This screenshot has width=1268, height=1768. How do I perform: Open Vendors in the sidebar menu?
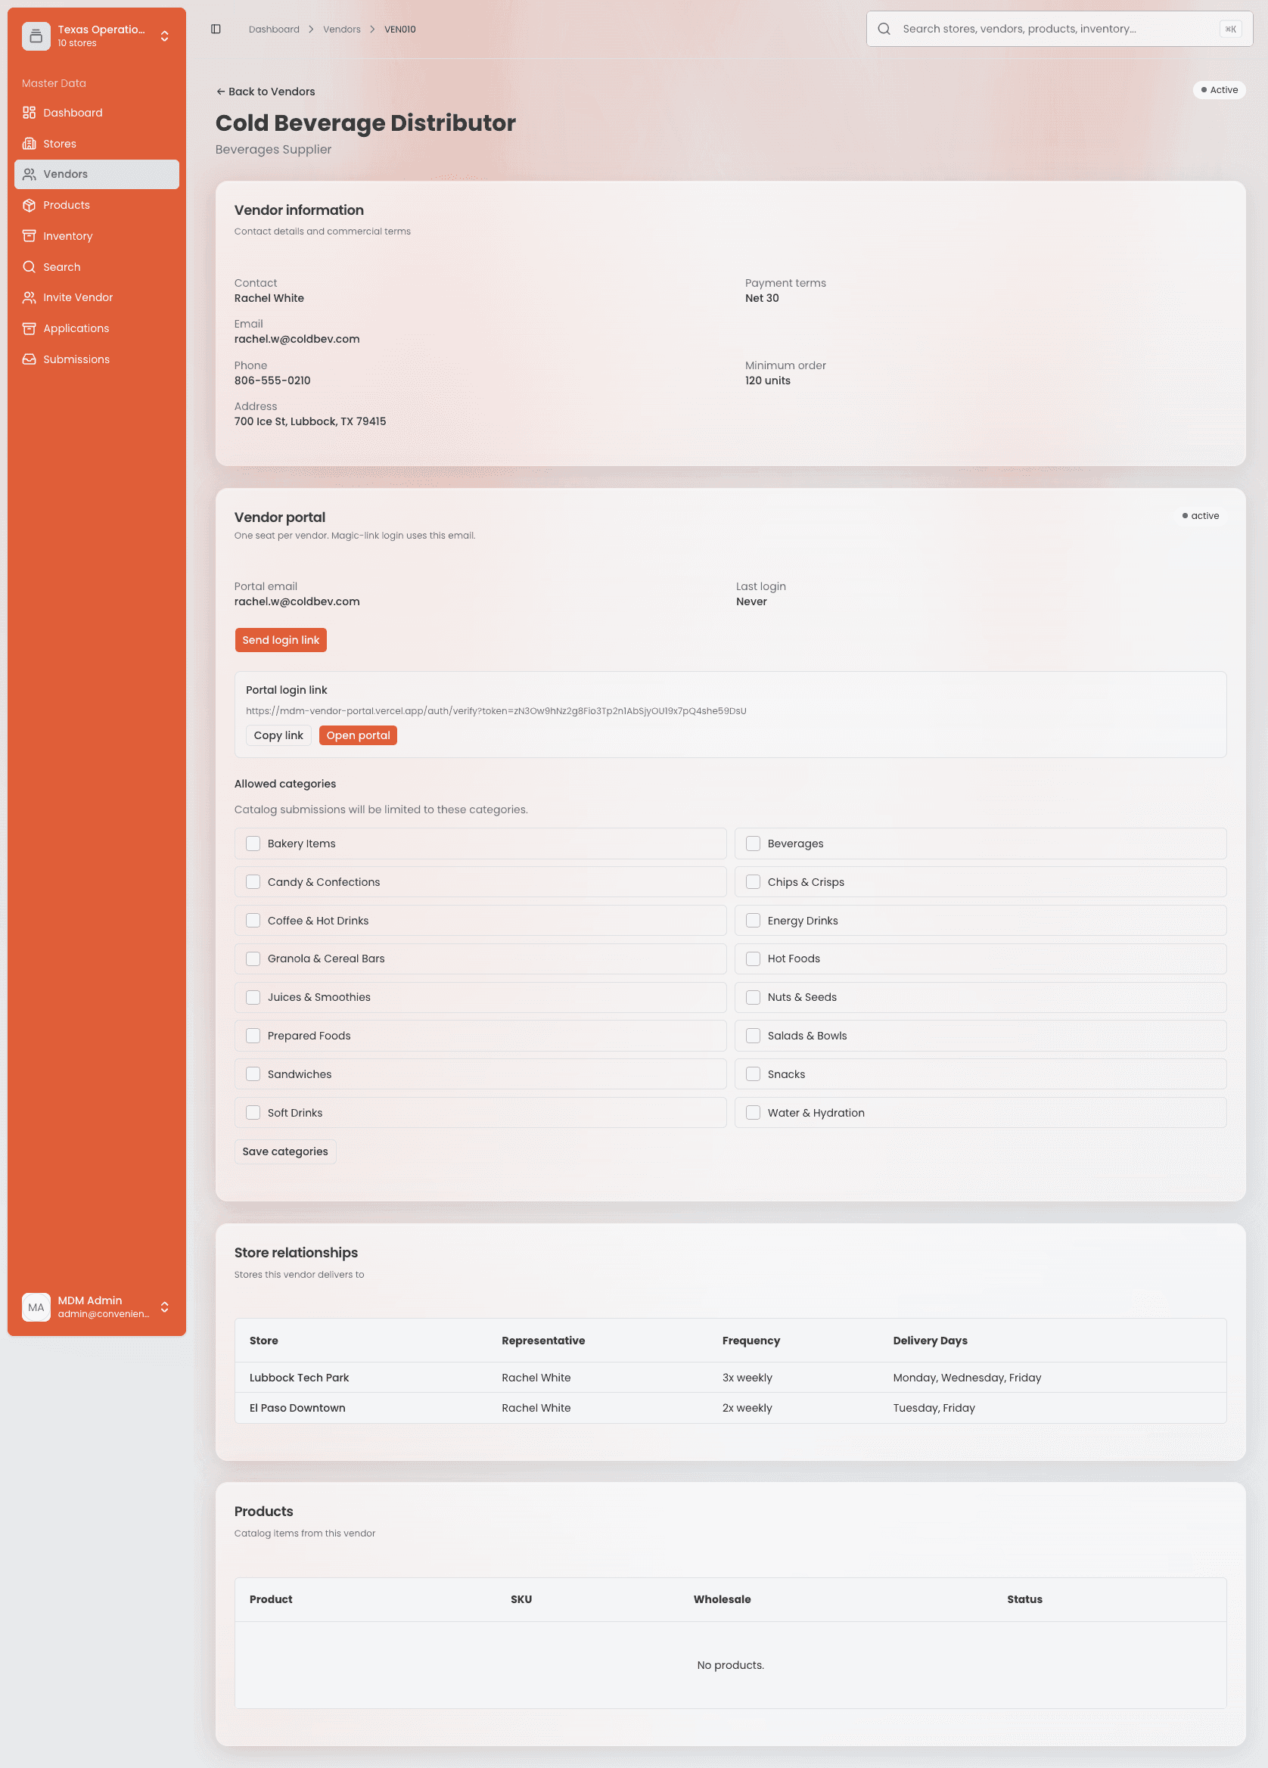click(97, 174)
